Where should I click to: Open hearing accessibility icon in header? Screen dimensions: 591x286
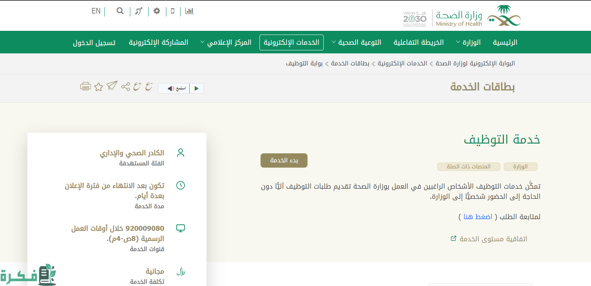(x=139, y=11)
